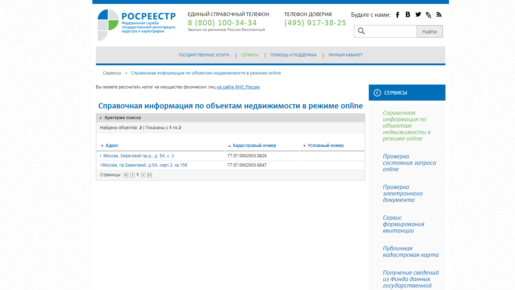Go to first page of results
Viewport: 515px width, 290px height.
[126, 175]
